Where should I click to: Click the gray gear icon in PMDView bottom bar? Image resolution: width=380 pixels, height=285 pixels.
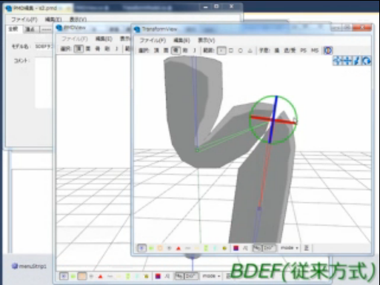point(91,276)
